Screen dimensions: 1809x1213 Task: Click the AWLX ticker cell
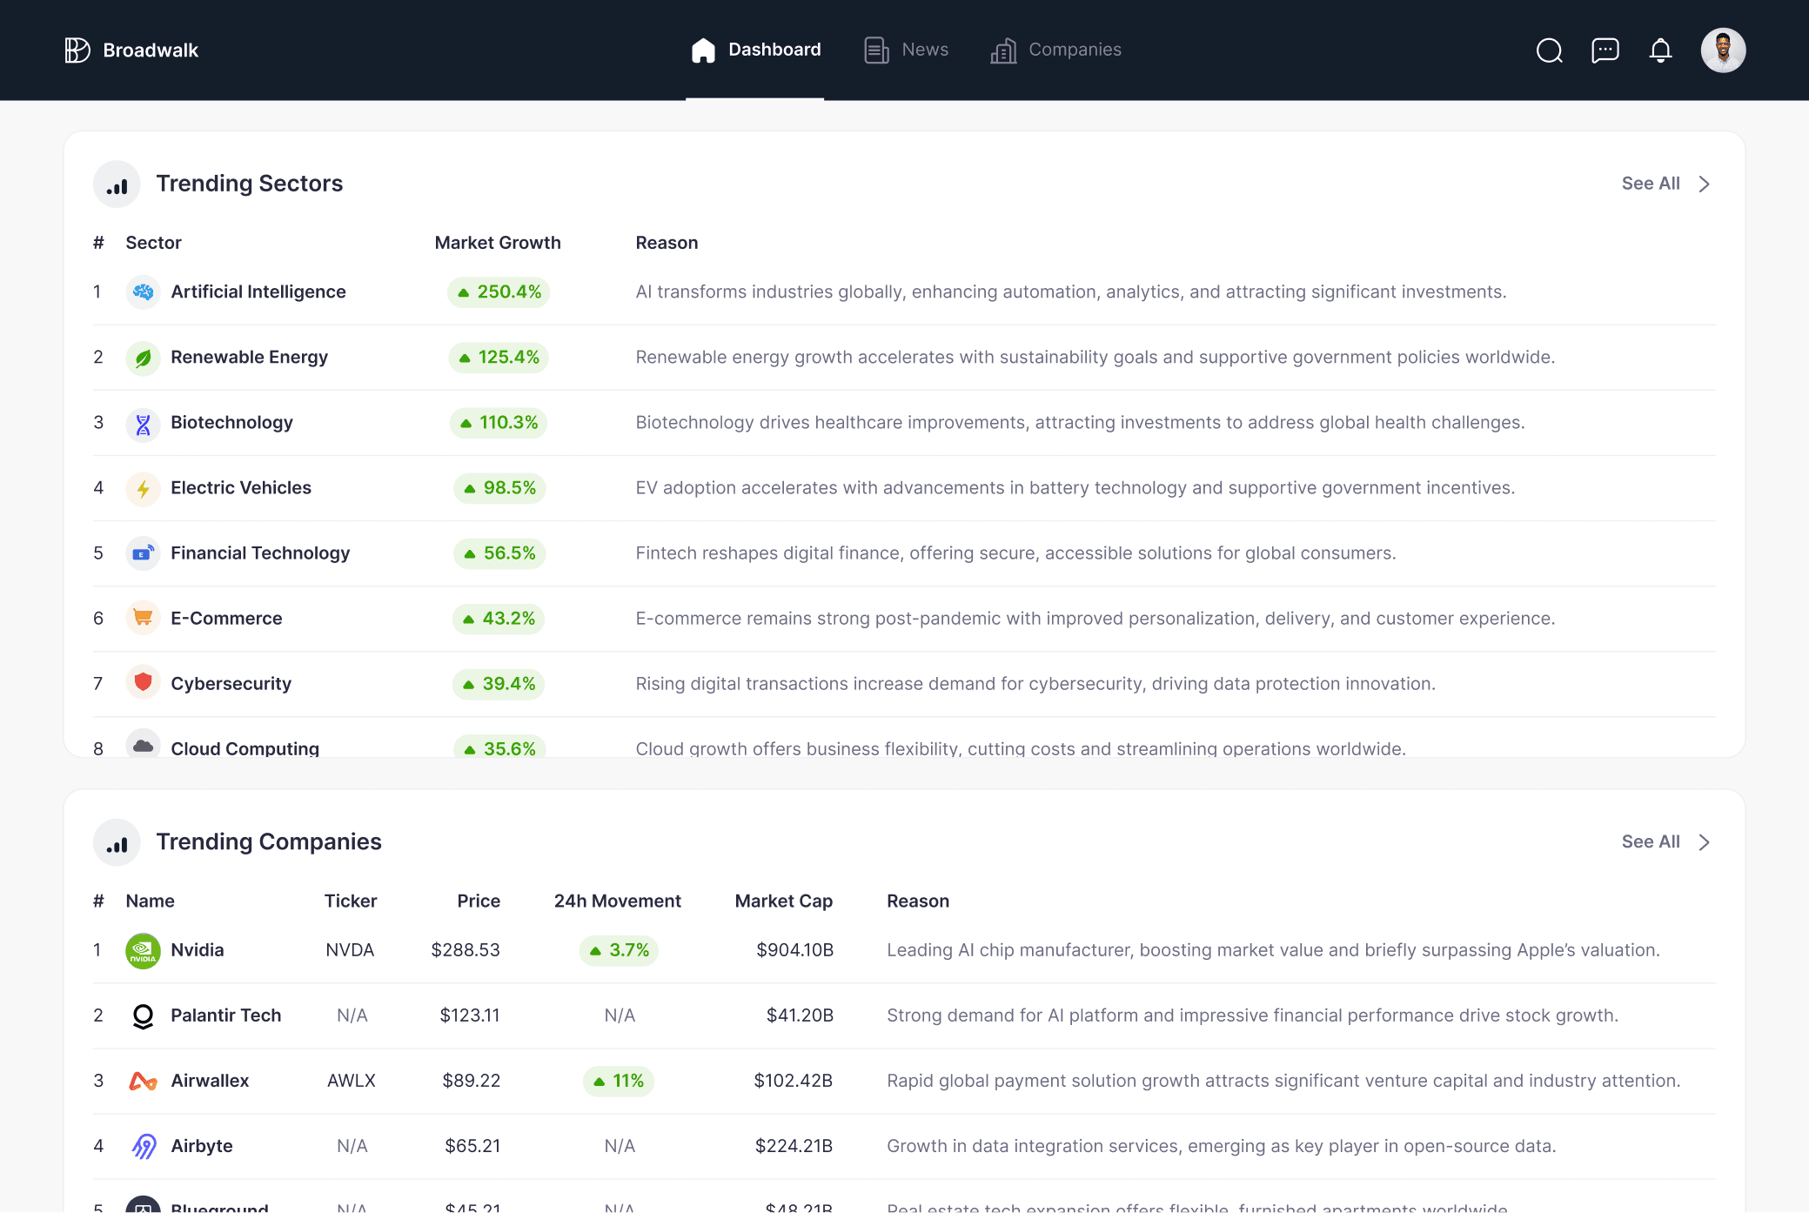pos(352,1080)
